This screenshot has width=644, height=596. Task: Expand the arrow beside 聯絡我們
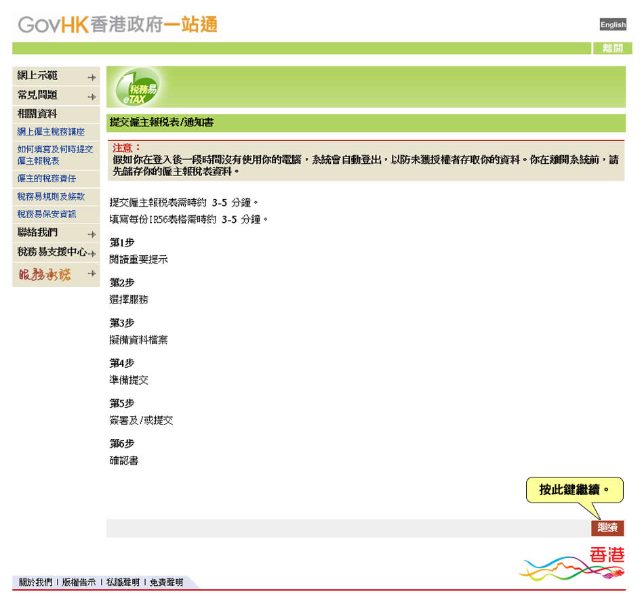[x=92, y=234]
